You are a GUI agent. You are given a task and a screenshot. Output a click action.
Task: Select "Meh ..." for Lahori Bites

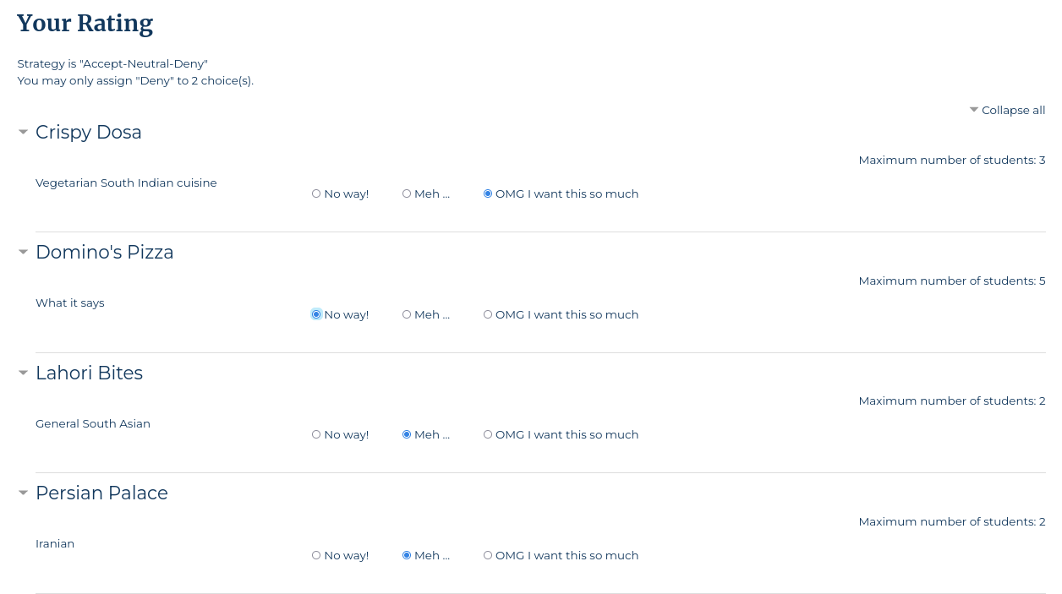(407, 434)
